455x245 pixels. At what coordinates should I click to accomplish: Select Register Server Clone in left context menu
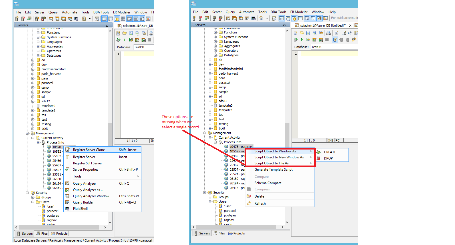[x=102, y=150]
